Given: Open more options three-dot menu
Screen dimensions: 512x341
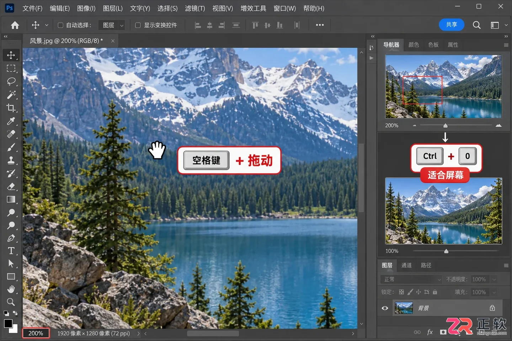Looking at the screenshot, I should coord(320,25).
